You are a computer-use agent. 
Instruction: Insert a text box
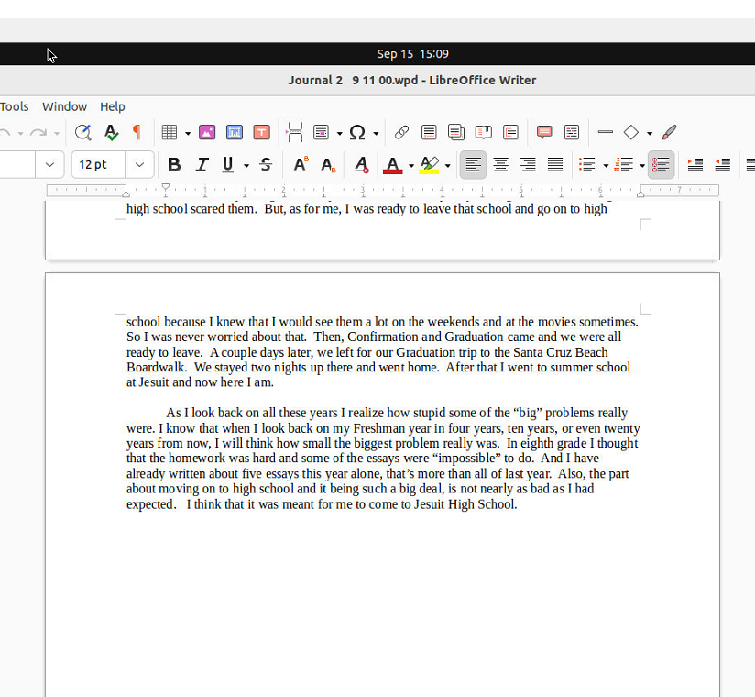[x=261, y=132]
